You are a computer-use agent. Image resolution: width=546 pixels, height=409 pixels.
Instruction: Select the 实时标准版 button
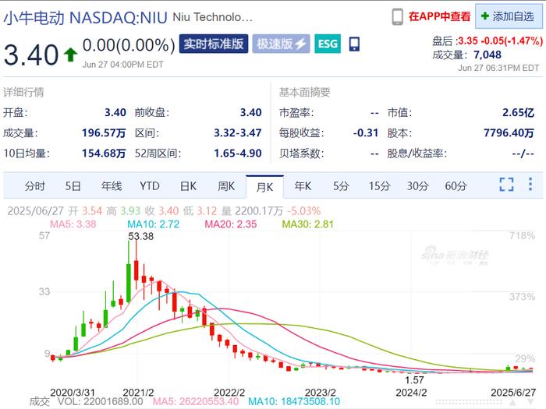214,44
